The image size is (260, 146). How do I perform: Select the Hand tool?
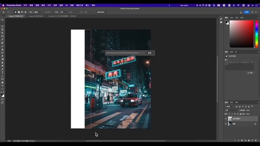(2, 82)
